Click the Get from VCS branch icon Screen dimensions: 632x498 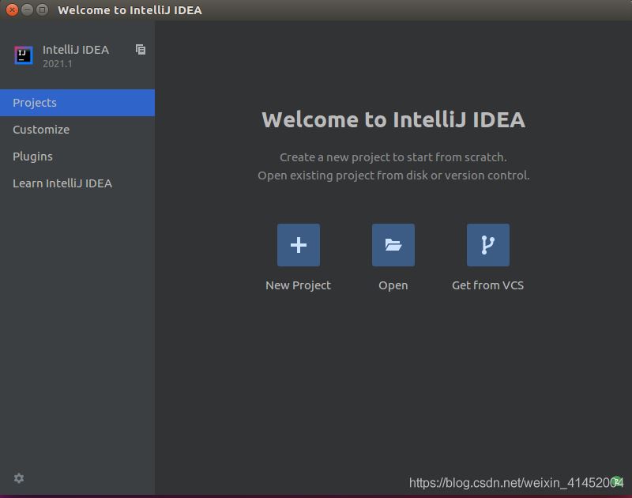click(487, 245)
